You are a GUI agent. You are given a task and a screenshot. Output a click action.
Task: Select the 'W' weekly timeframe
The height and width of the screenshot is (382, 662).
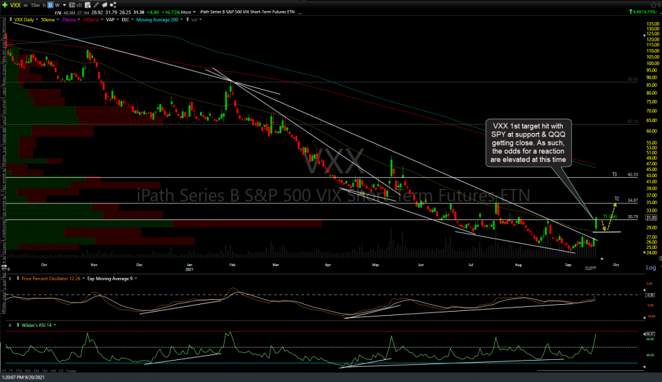[57, 5]
